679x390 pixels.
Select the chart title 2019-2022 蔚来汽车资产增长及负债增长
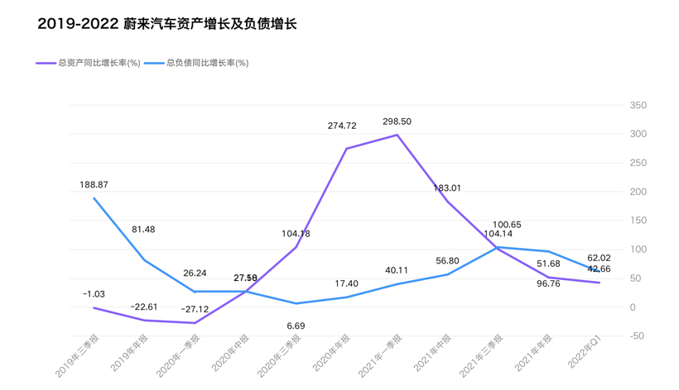coord(167,24)
